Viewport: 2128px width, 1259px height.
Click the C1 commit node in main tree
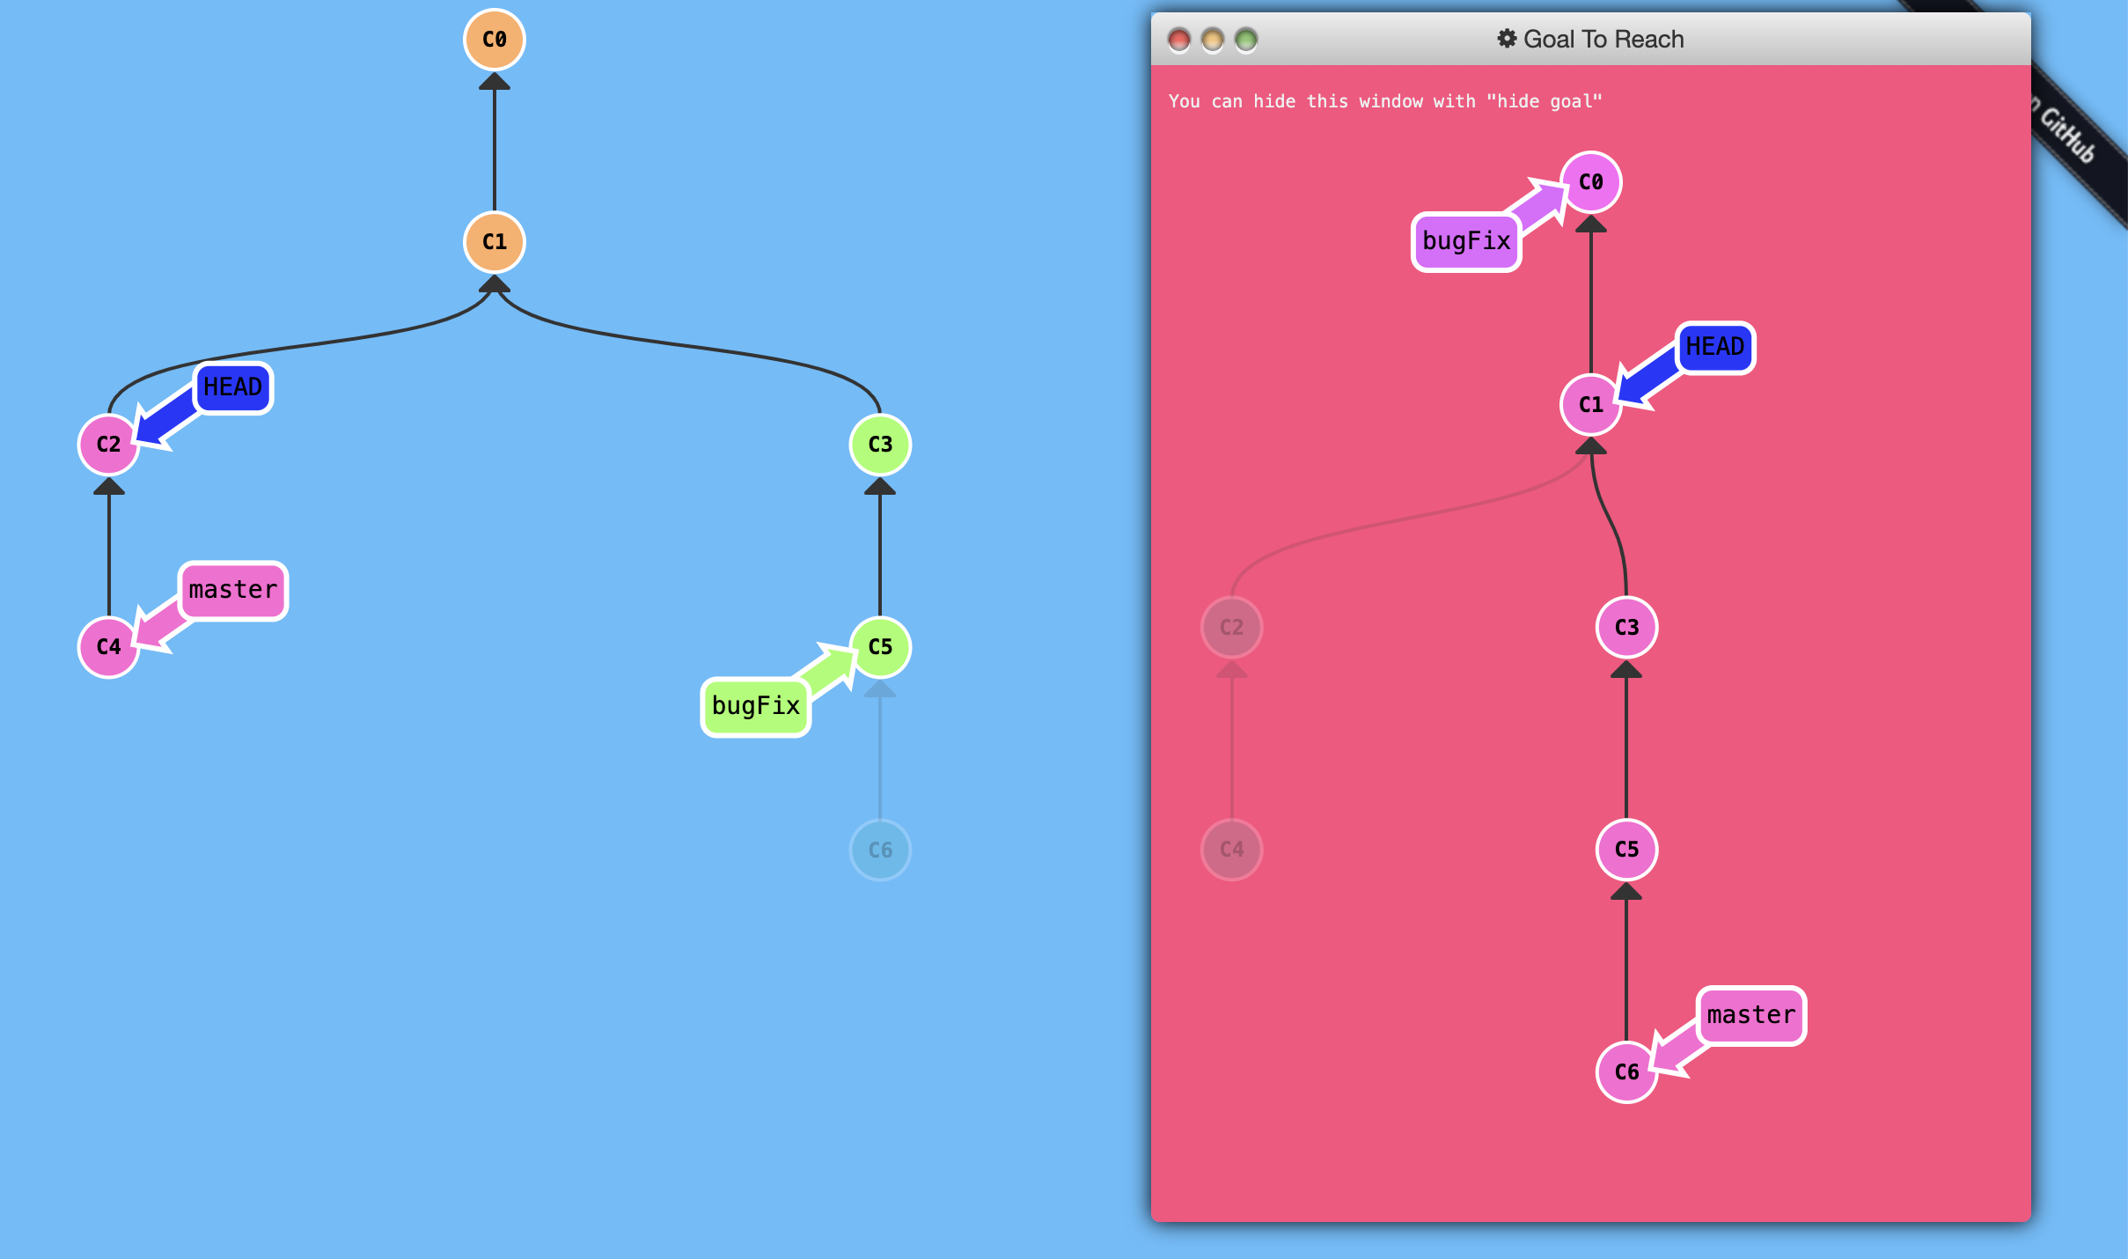point(494,242)
